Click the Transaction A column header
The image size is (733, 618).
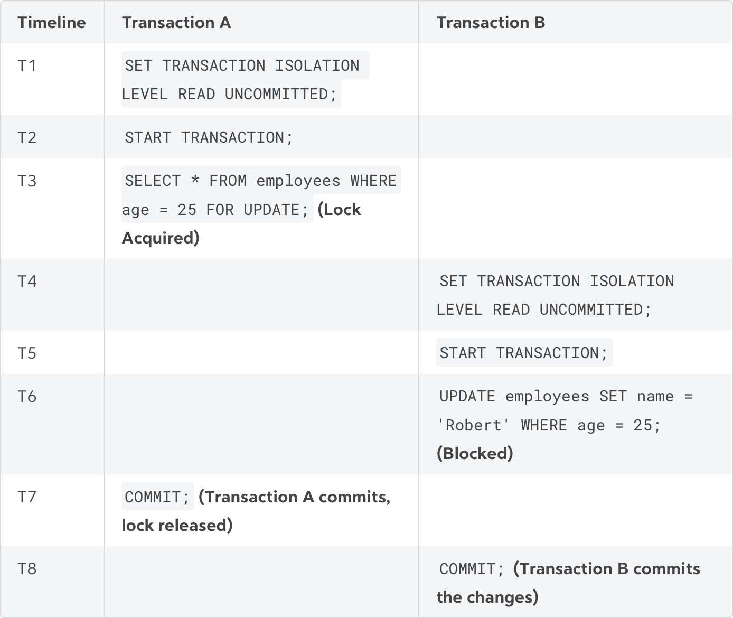coord(176,23)
